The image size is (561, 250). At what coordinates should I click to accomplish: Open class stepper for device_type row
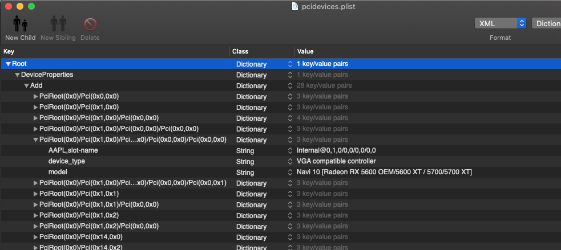click(x=290, y=161)
